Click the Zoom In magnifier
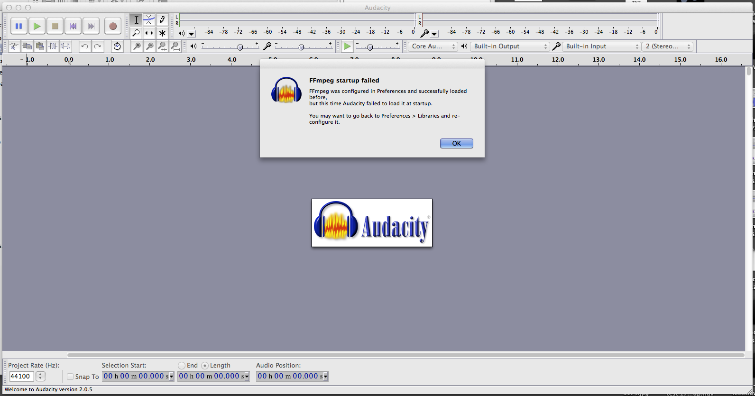This screenshot has width=755, height=396. (x=137, y=46)
